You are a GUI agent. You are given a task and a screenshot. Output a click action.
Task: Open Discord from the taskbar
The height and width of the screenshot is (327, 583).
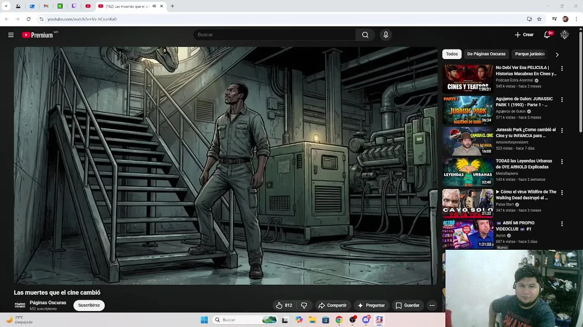pyautogui.click(x=366, y=320)
